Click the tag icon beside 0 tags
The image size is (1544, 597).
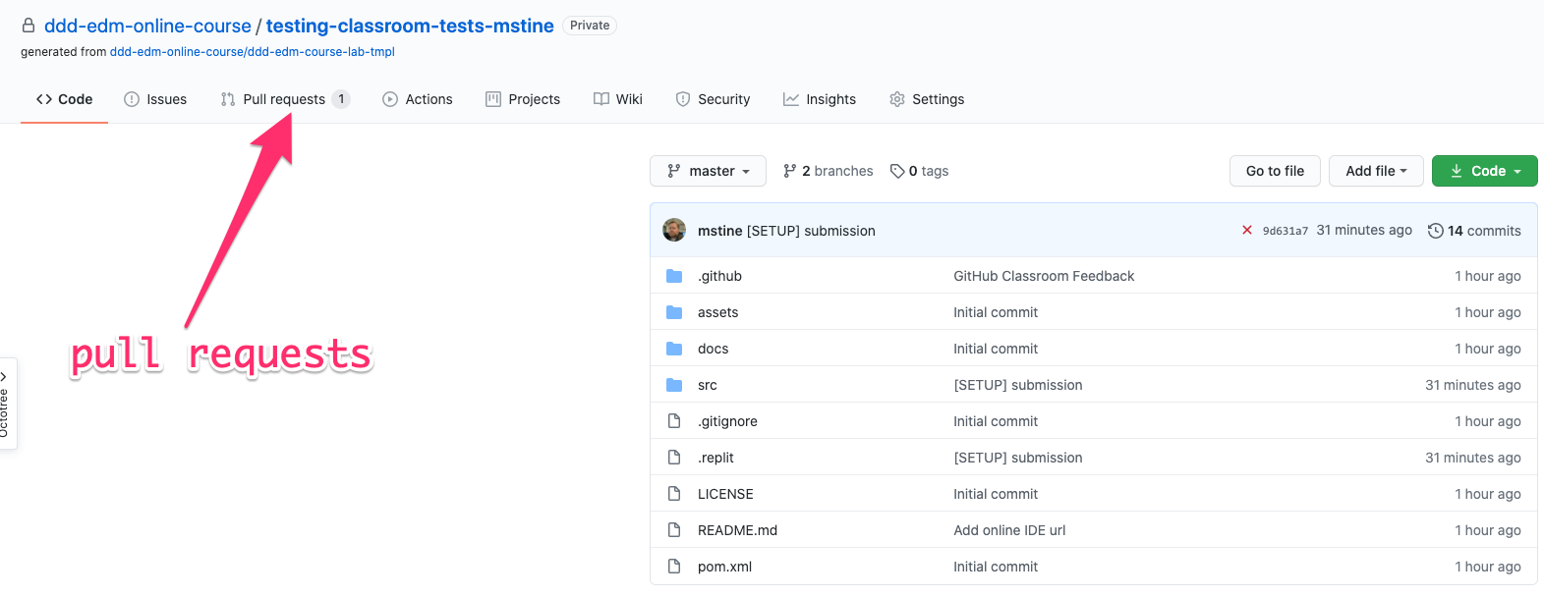pos(897,171)
